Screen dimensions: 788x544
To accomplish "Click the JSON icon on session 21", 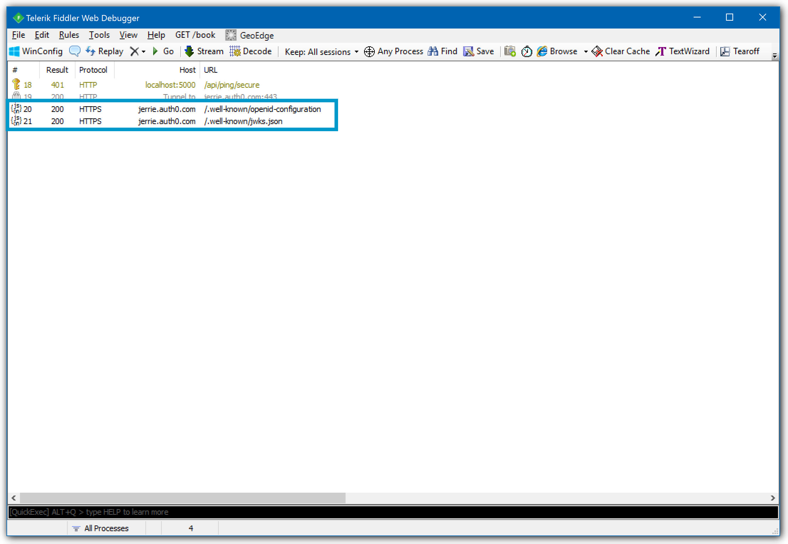I will click(x=16, y=121).
